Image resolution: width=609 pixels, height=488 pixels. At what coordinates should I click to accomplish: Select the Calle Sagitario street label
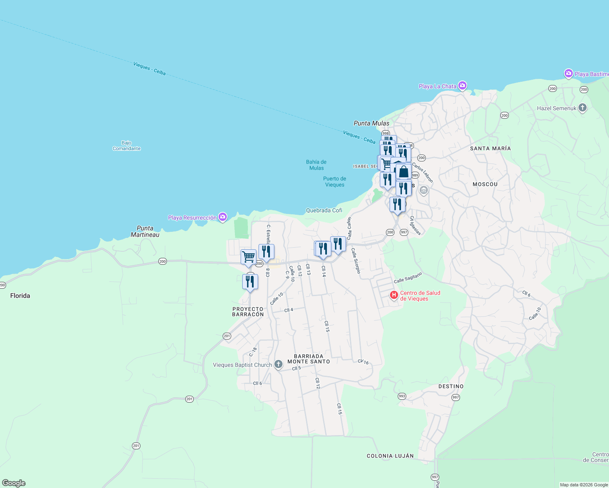(408, 278)
